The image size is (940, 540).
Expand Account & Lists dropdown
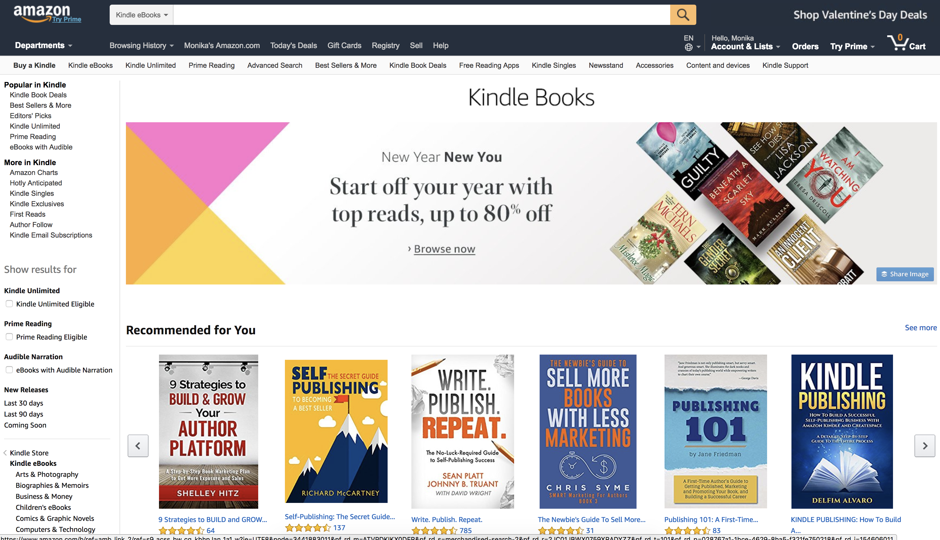[745, 46]
